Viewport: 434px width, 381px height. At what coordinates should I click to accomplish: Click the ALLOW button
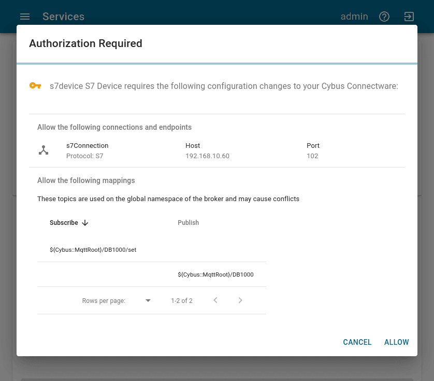point(396,342)
